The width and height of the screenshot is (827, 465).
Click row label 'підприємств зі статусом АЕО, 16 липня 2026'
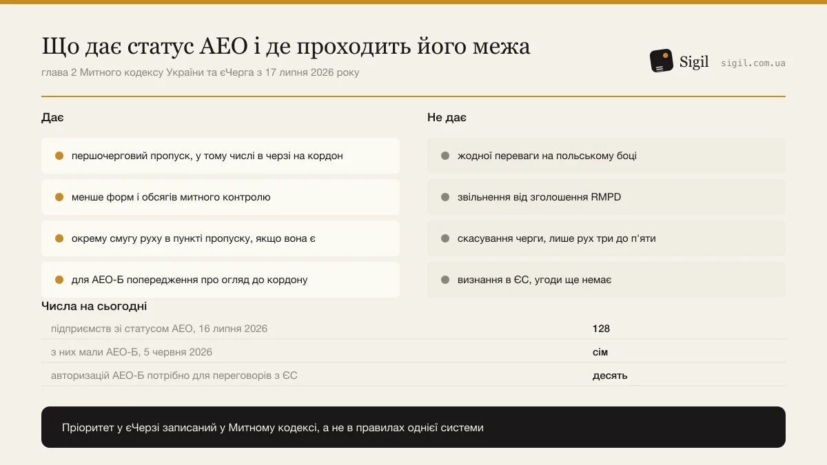click(x=159, y=329)
